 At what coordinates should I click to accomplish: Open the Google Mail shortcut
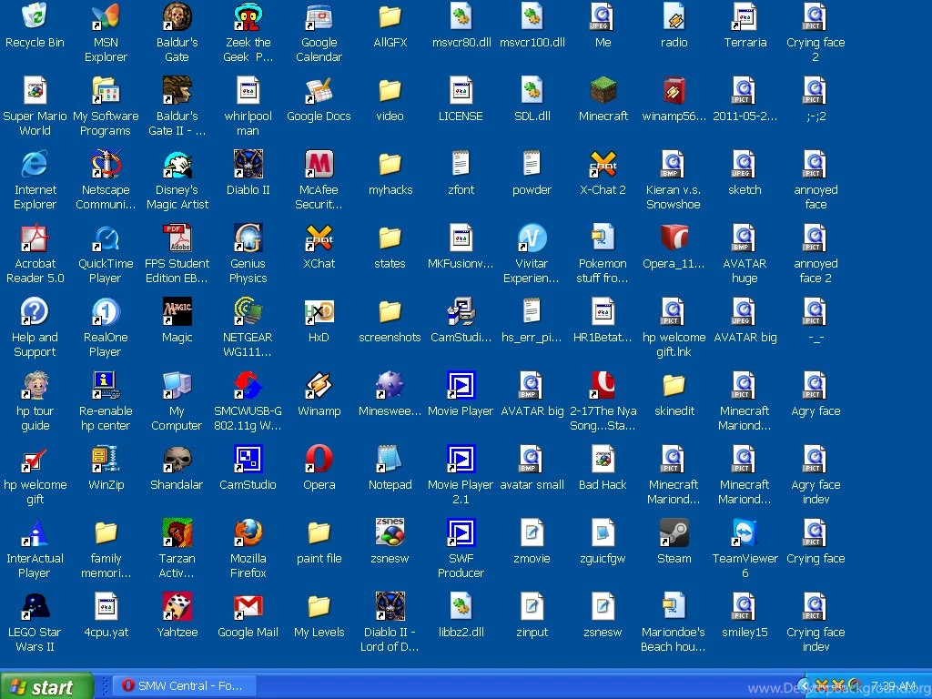[x=248, y=607]
